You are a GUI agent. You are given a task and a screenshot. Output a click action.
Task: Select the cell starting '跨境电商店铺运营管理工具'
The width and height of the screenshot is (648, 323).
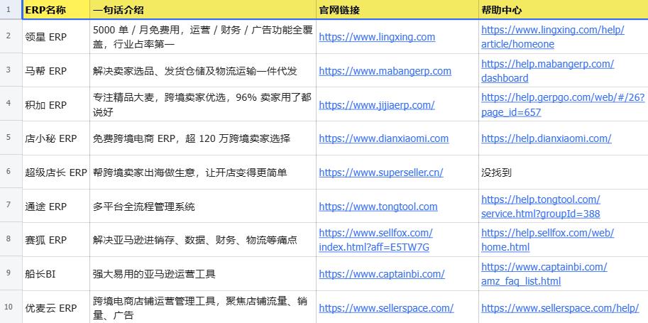[x=203, y=307]
